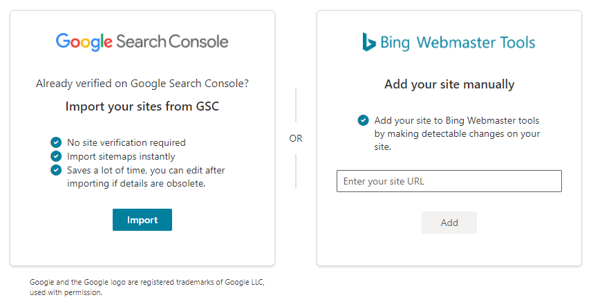
Task: Click checkmark beside 'Add your site to Bing'
Action: tap(363, 120)
